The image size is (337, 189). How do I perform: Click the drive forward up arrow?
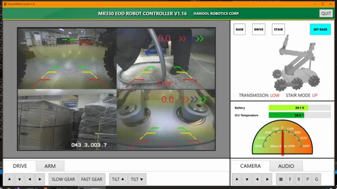coord(9,179)
